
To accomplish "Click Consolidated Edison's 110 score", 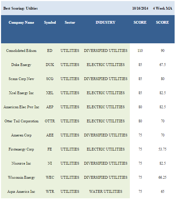I will (140, 51).
